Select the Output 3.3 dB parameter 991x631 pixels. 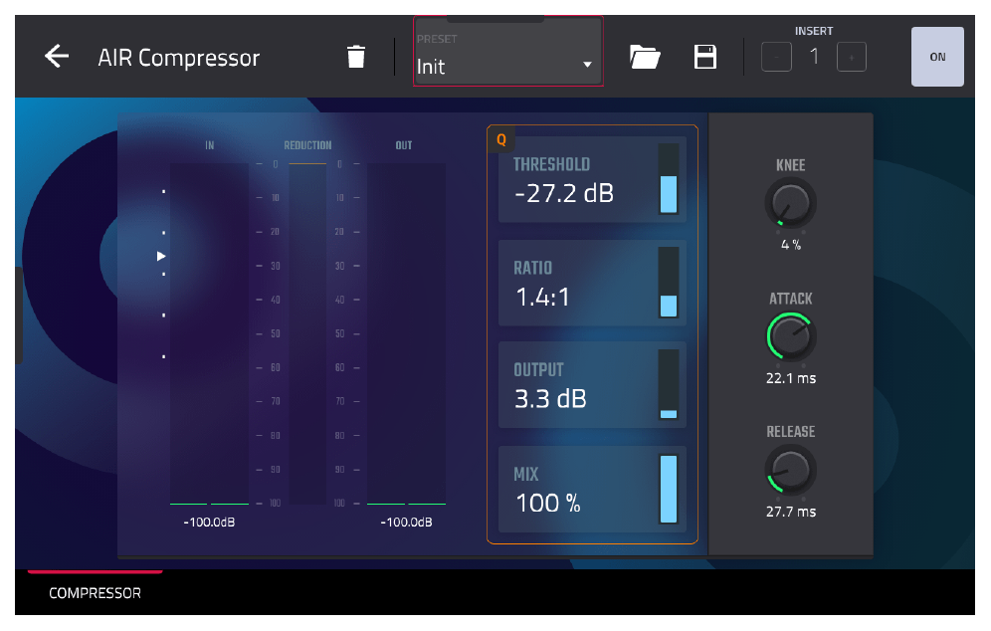592,385
